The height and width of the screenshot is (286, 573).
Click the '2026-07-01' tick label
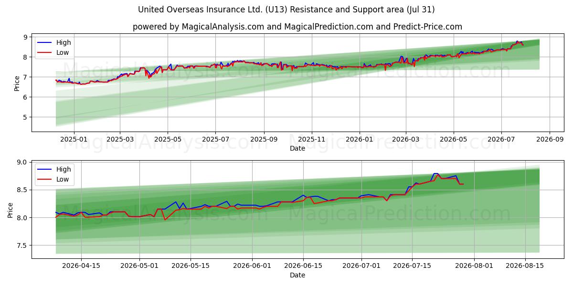point(361,266)
